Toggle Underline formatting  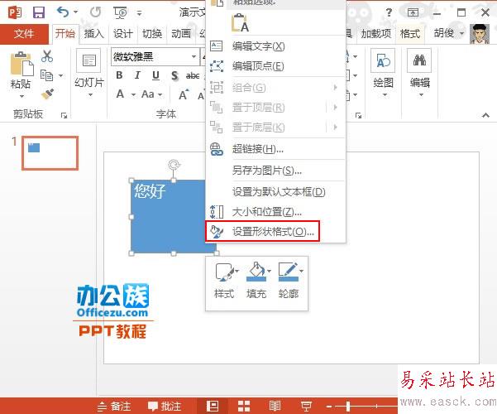click(x=155, y=75)
